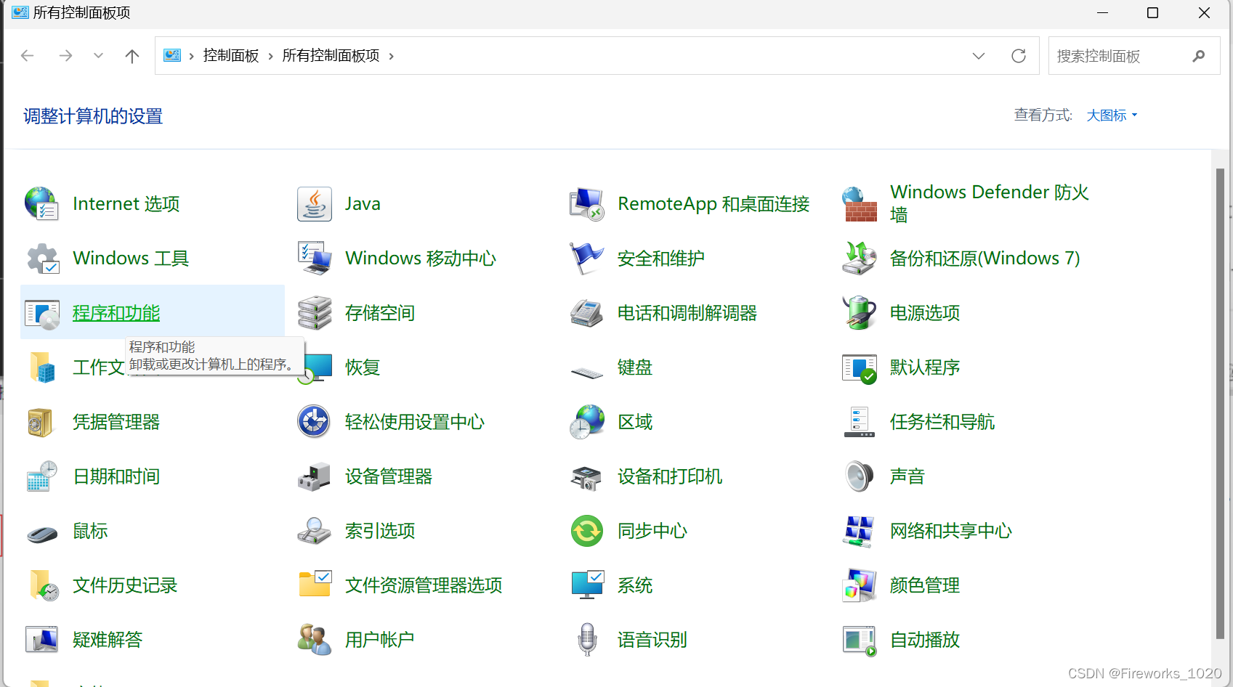Screen dimensions: 1233x687
Task: Click the control panel icon in address bar
Action: point(172,56)
